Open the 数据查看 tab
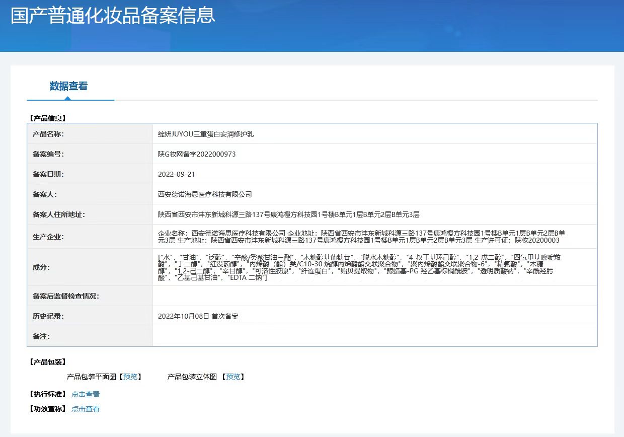Viewport: 624px width, 437px height. pyautogui.click(x=68, y=86)
